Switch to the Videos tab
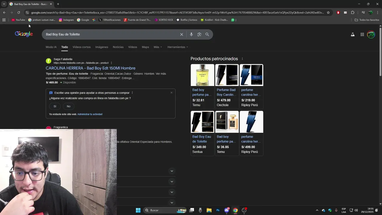Screen dimensions: 382x215 (x=133, y=47)
